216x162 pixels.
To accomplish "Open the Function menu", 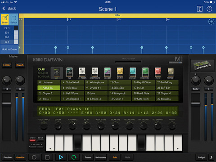I will pyautogui.click(x=8, y=157).
